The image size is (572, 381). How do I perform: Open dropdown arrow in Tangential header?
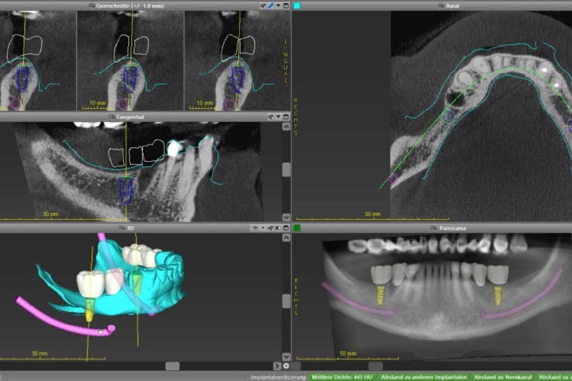[x=278, y=117]
